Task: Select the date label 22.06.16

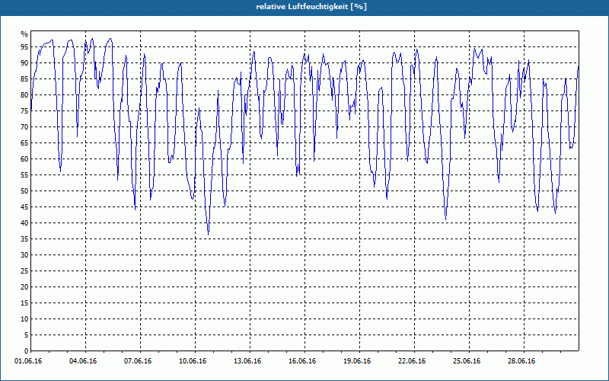Action: click(x=412, y=361)
